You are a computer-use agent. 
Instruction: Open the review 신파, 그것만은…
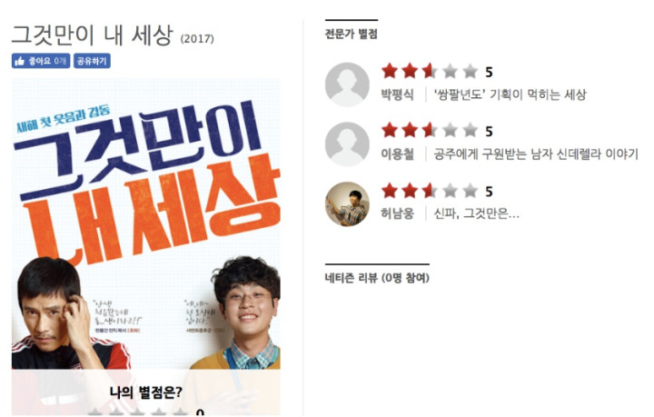pos(476,213)
